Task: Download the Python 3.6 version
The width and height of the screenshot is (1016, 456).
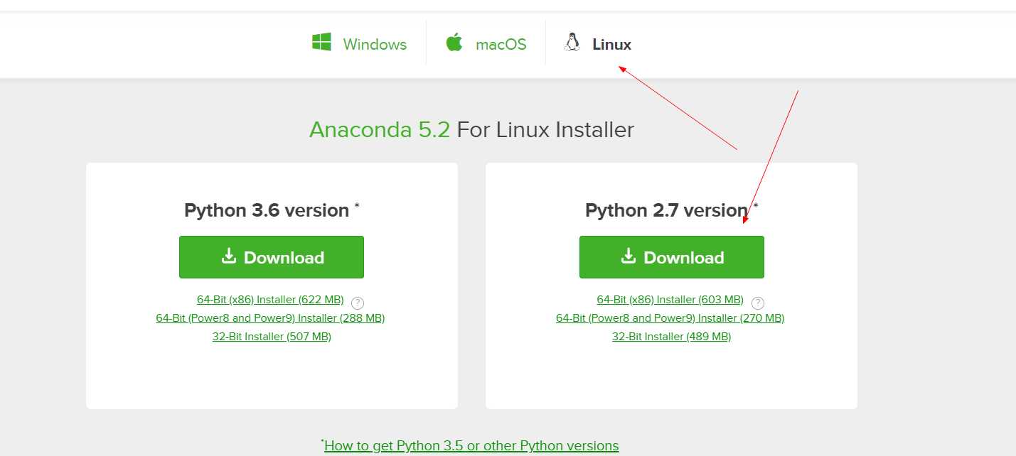Action: click(272, 257)
